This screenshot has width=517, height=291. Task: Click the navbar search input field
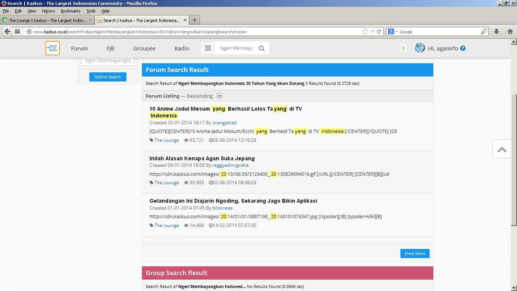coord(236,48)
